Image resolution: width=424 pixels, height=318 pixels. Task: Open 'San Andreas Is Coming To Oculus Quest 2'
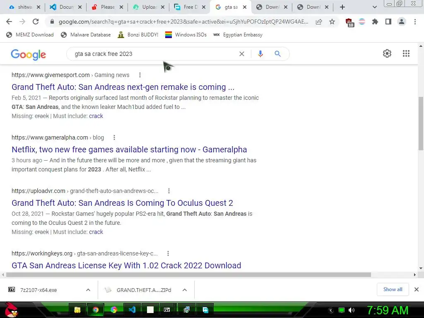click(x=122, y=203)
